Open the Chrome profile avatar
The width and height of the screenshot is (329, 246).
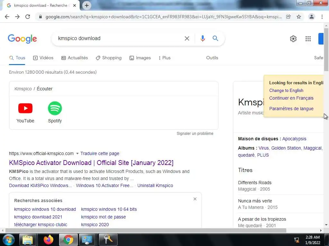click(x=312, y=17)
